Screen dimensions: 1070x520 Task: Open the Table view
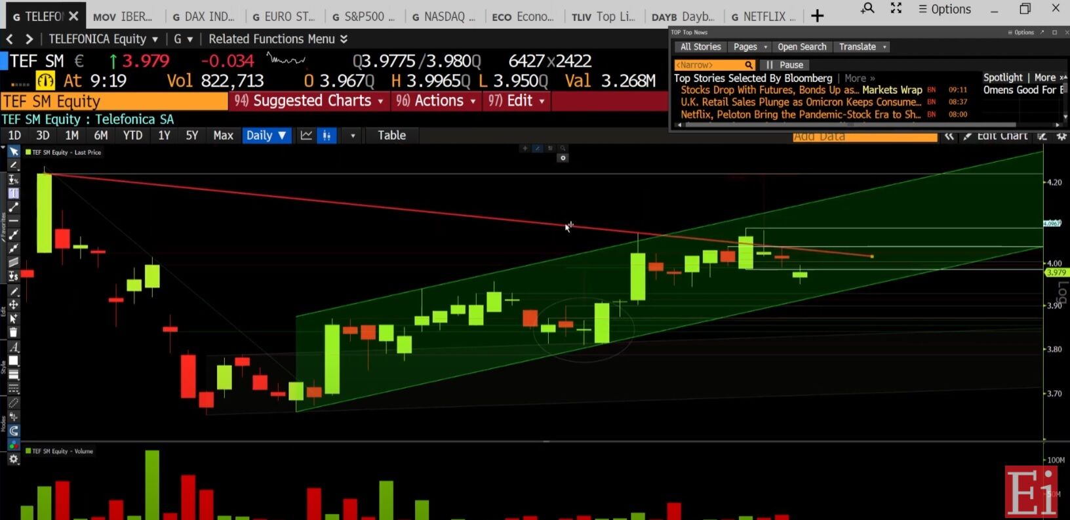point(391,135)
